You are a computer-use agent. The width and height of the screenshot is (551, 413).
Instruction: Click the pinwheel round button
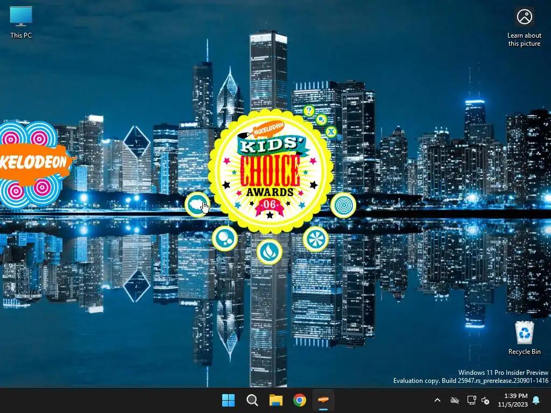click(x=315, y=239)
